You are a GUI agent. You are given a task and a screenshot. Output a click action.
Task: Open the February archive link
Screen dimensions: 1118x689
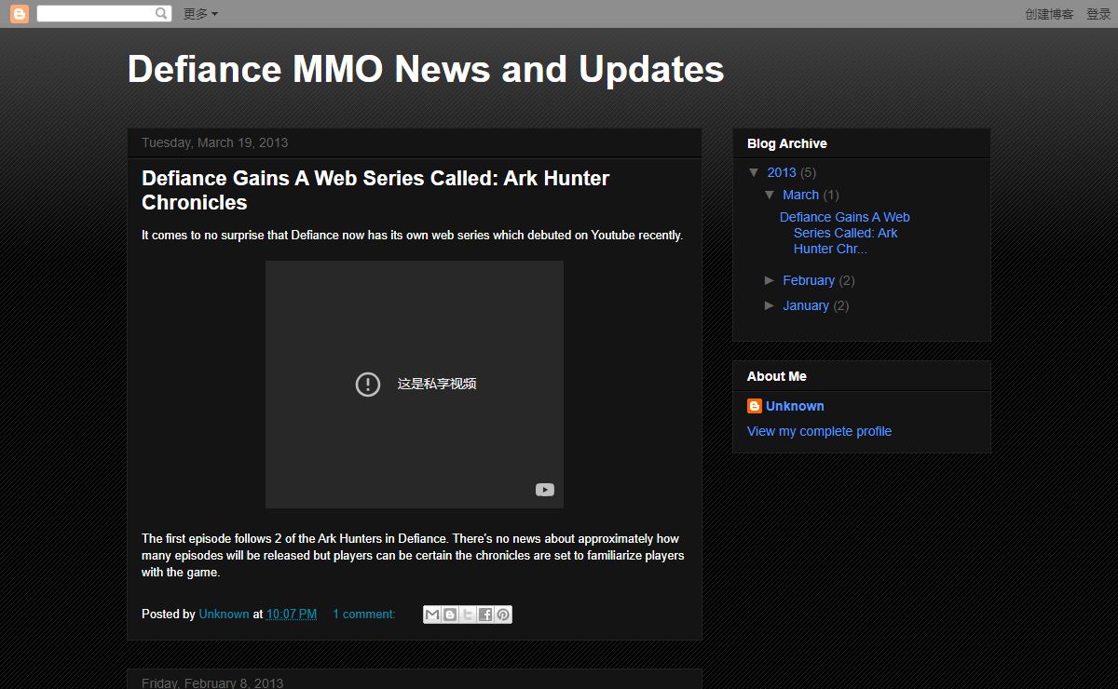pos(809,280)
